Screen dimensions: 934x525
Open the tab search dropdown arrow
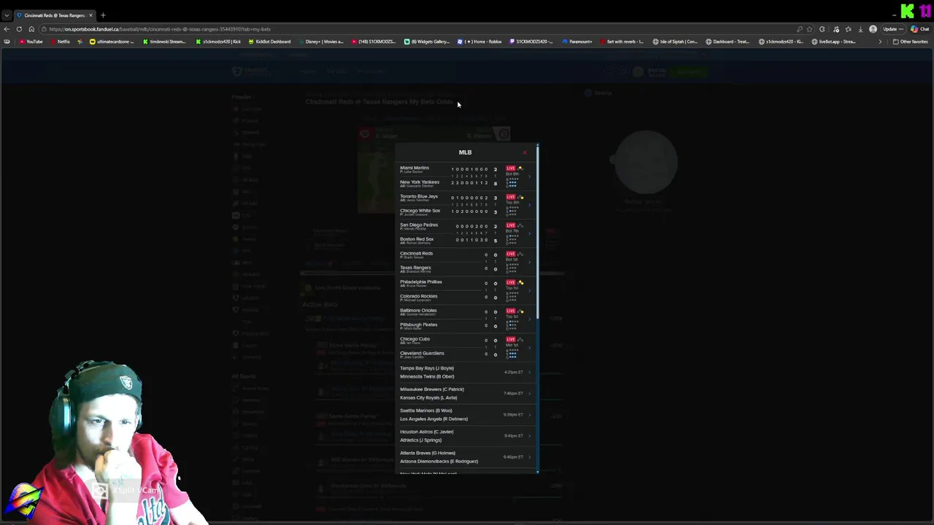click(x=7, y=15)
